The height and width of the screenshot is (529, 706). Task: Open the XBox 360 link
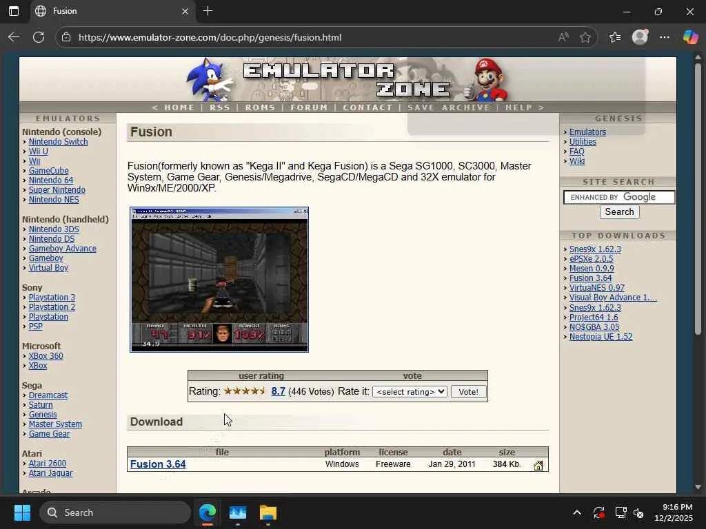click(46, 356)
